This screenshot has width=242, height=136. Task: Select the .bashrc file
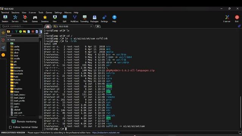point(15,104)
